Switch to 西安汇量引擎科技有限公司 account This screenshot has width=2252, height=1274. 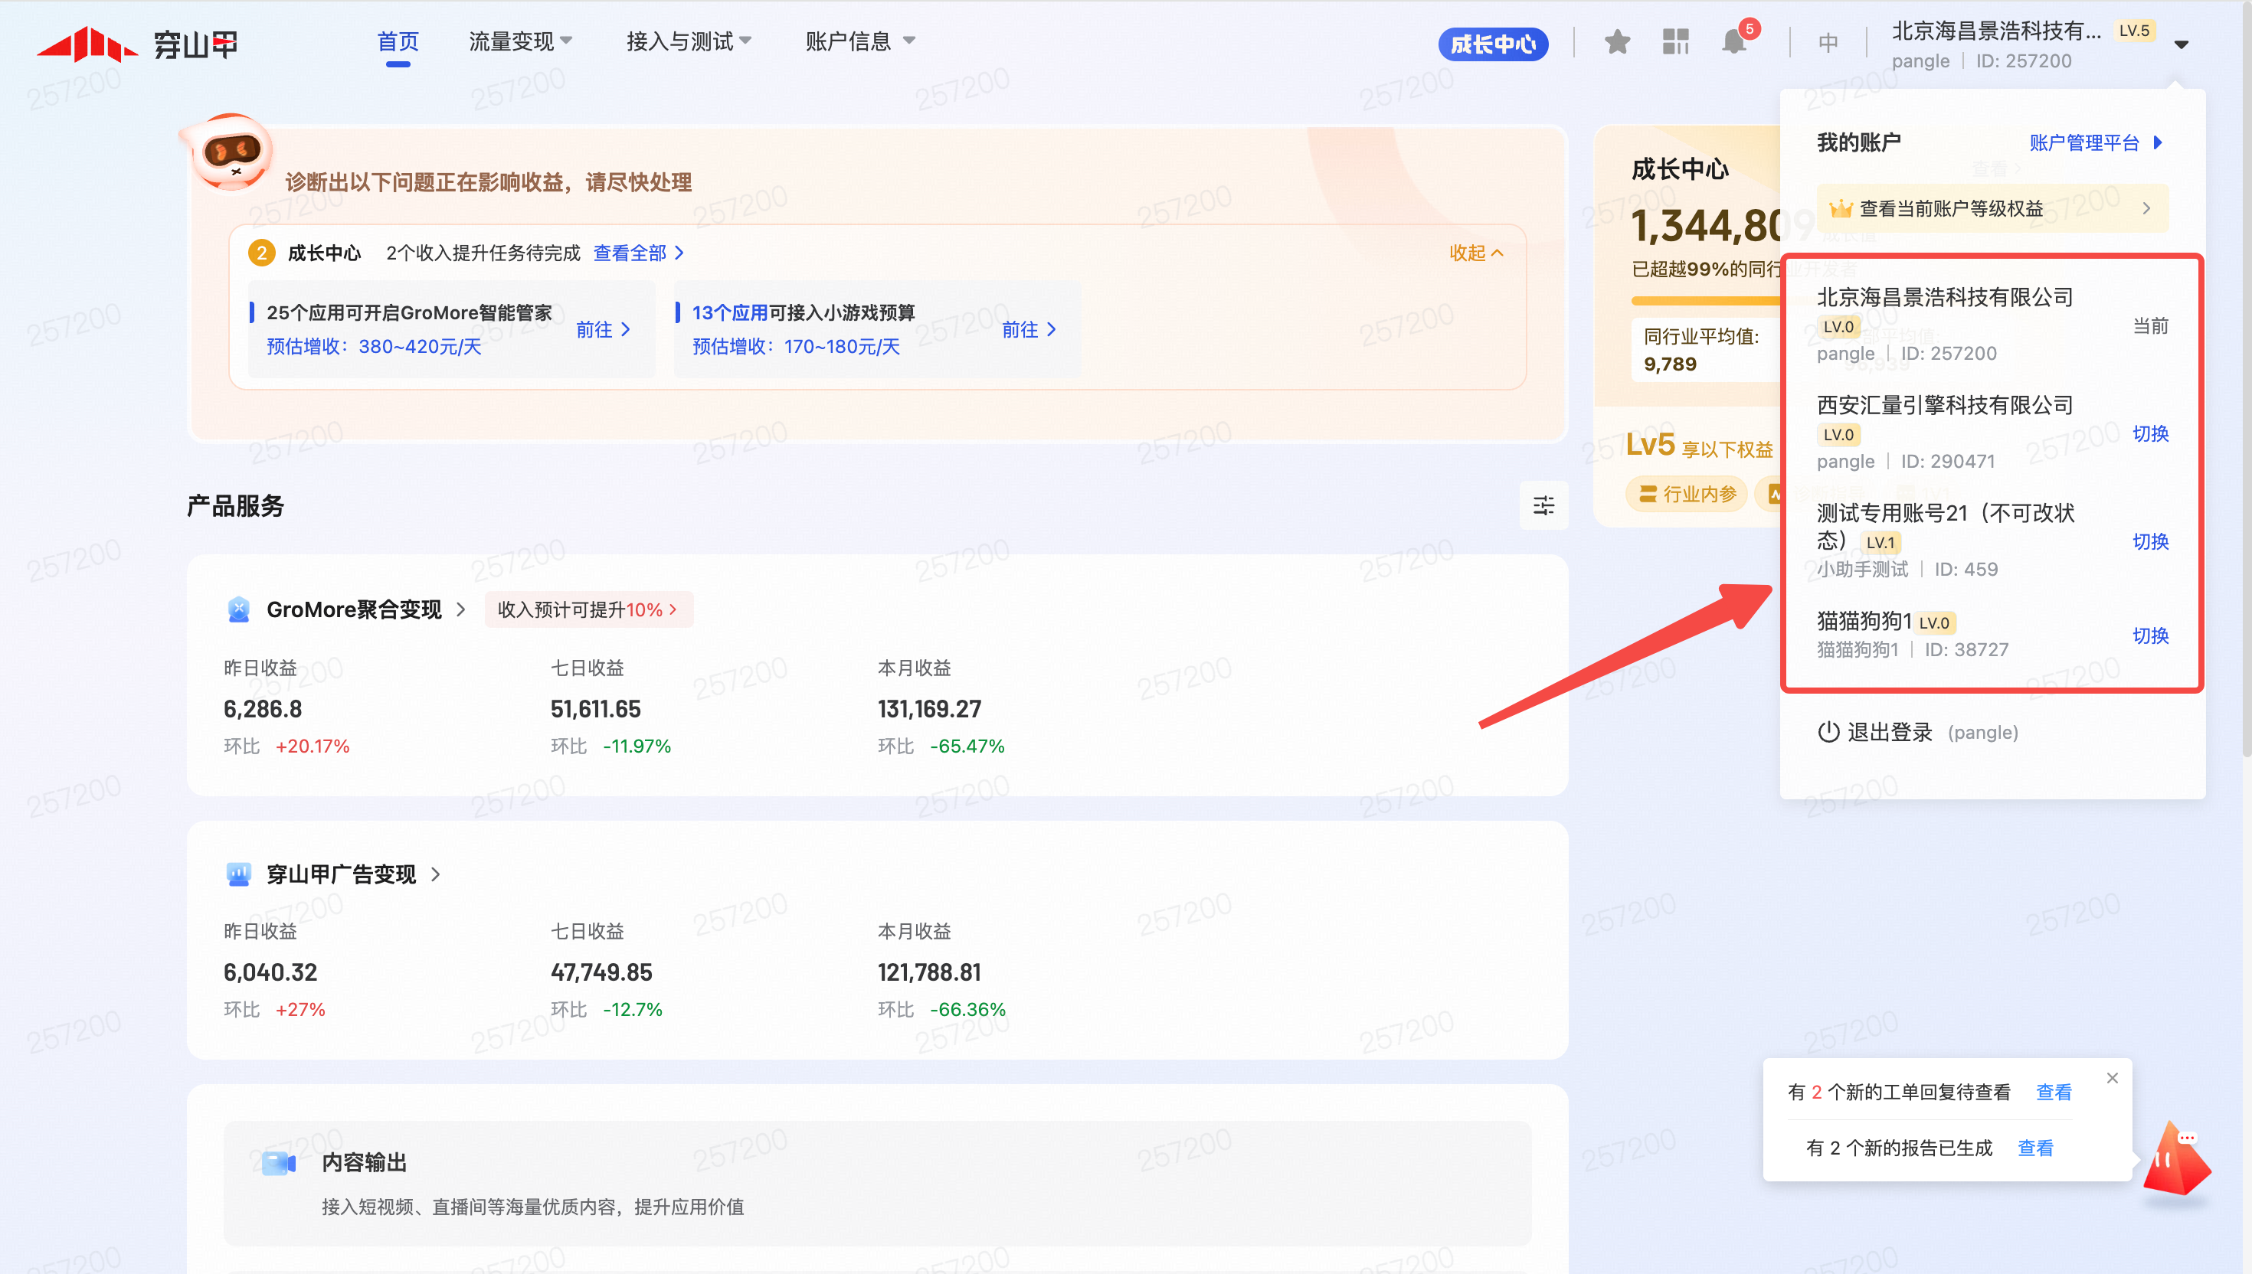(2149, 433)
